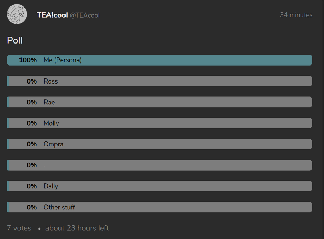The height and width of the screenshot is (239, 324).
Task: Click the 100% result percentage label
Action: [28, 60]
